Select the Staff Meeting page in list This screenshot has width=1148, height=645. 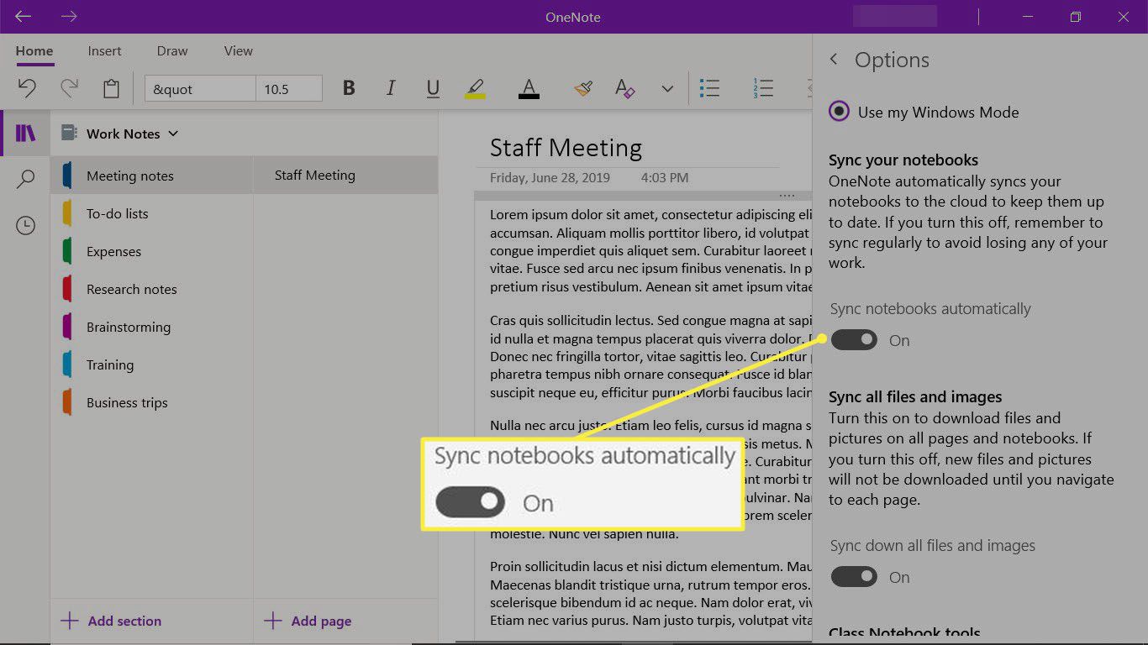point(345,176)
